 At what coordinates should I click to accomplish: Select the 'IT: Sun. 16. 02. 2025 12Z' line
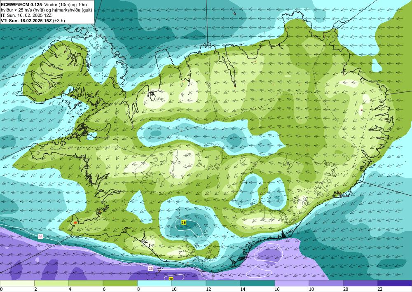click(27, 16)
